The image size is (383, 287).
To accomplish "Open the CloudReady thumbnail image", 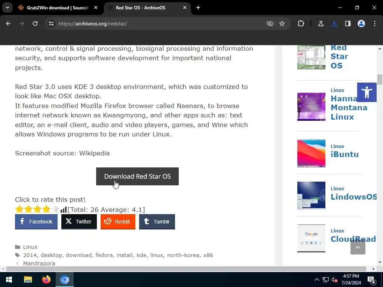I will coord(311,238).
